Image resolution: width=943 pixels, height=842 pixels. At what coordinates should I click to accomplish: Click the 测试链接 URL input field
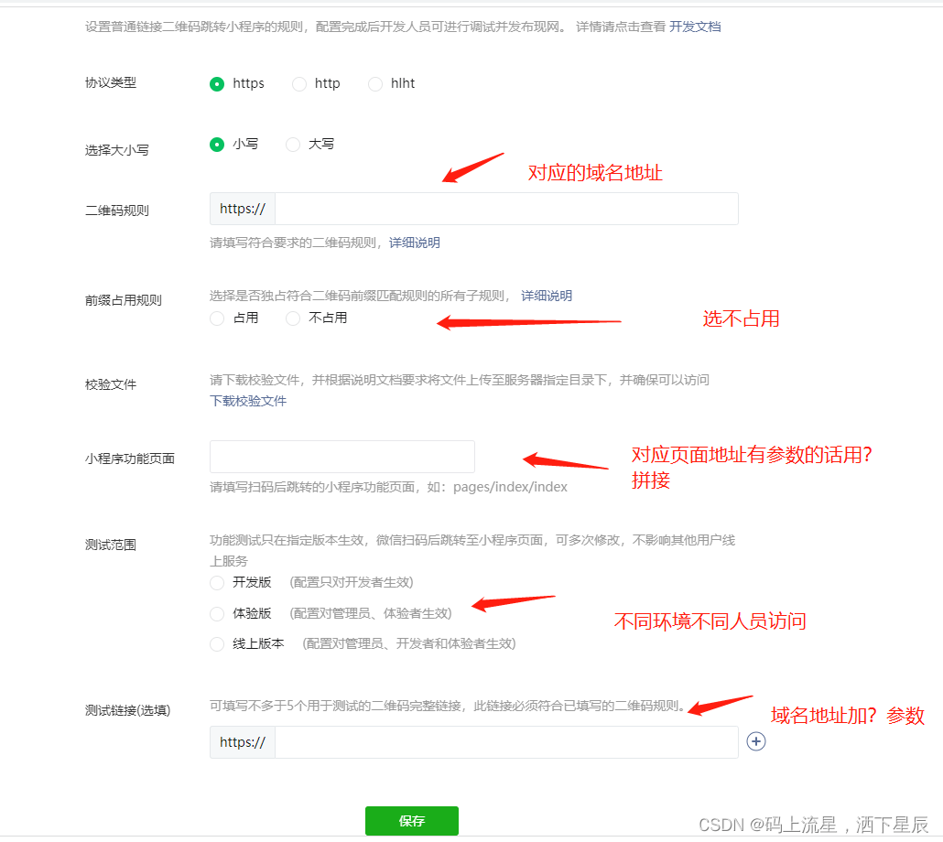[504, 742]
